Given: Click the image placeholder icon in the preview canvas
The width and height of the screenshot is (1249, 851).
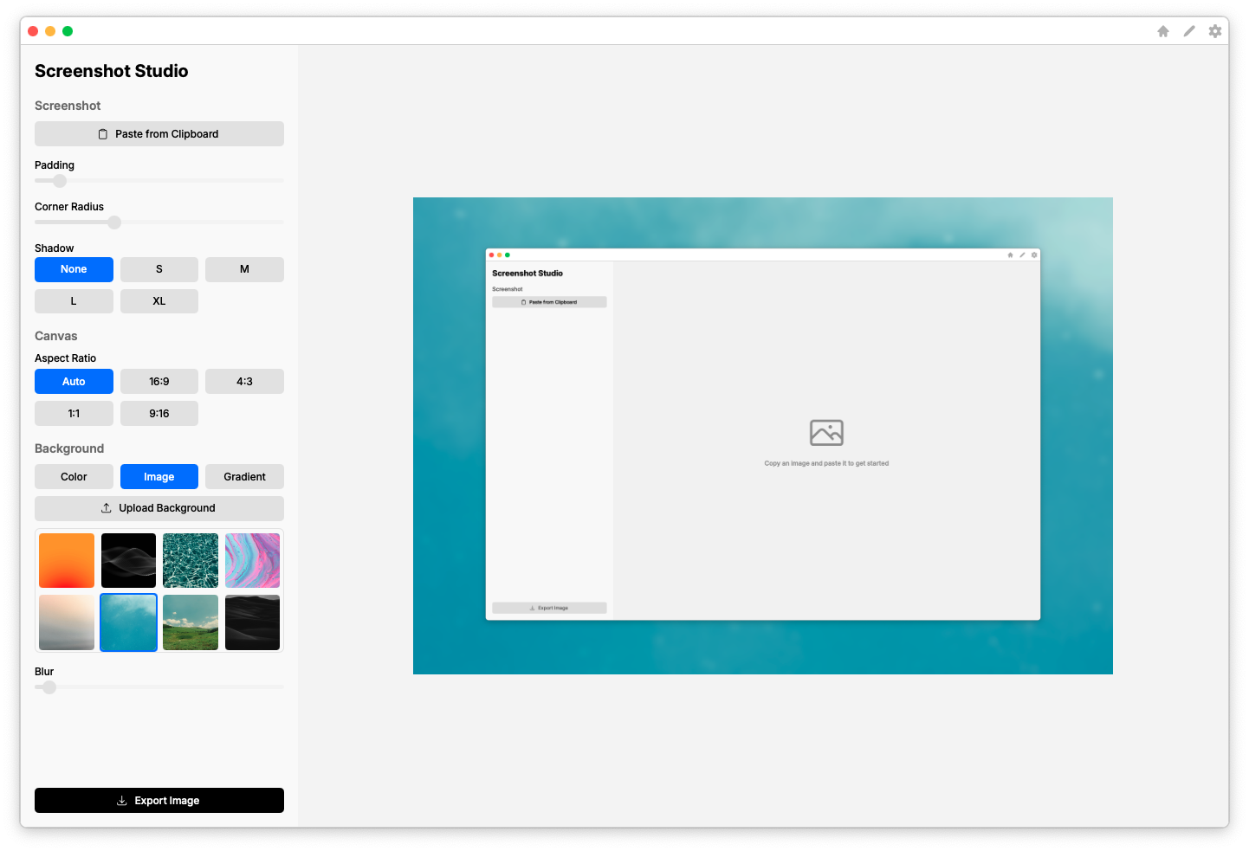Looking at the screenshot, I should [x=826, y=433].
